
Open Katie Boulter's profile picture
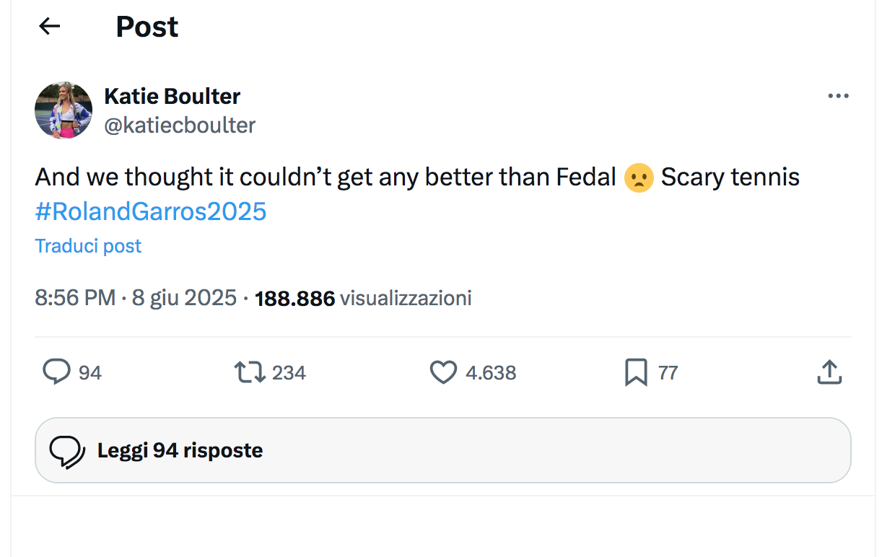pos(64,110)
